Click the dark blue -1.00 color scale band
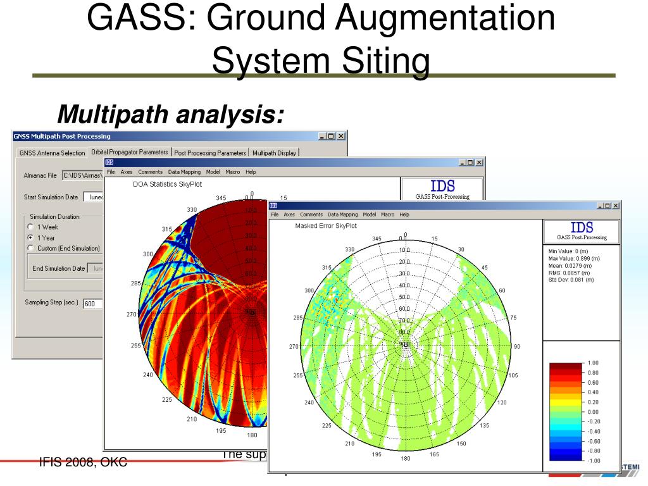 point(566,456)
